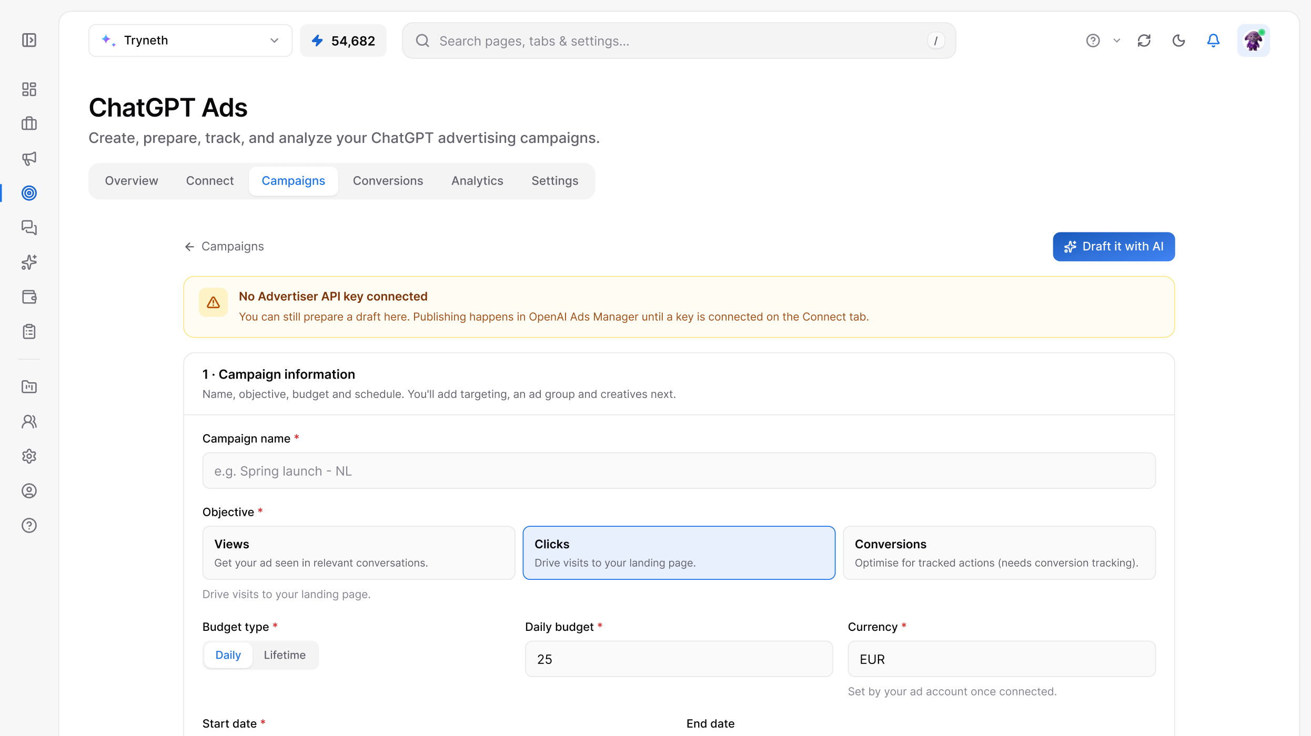
Task: Open the megaphone icon in sidebar
Action: 29,159
